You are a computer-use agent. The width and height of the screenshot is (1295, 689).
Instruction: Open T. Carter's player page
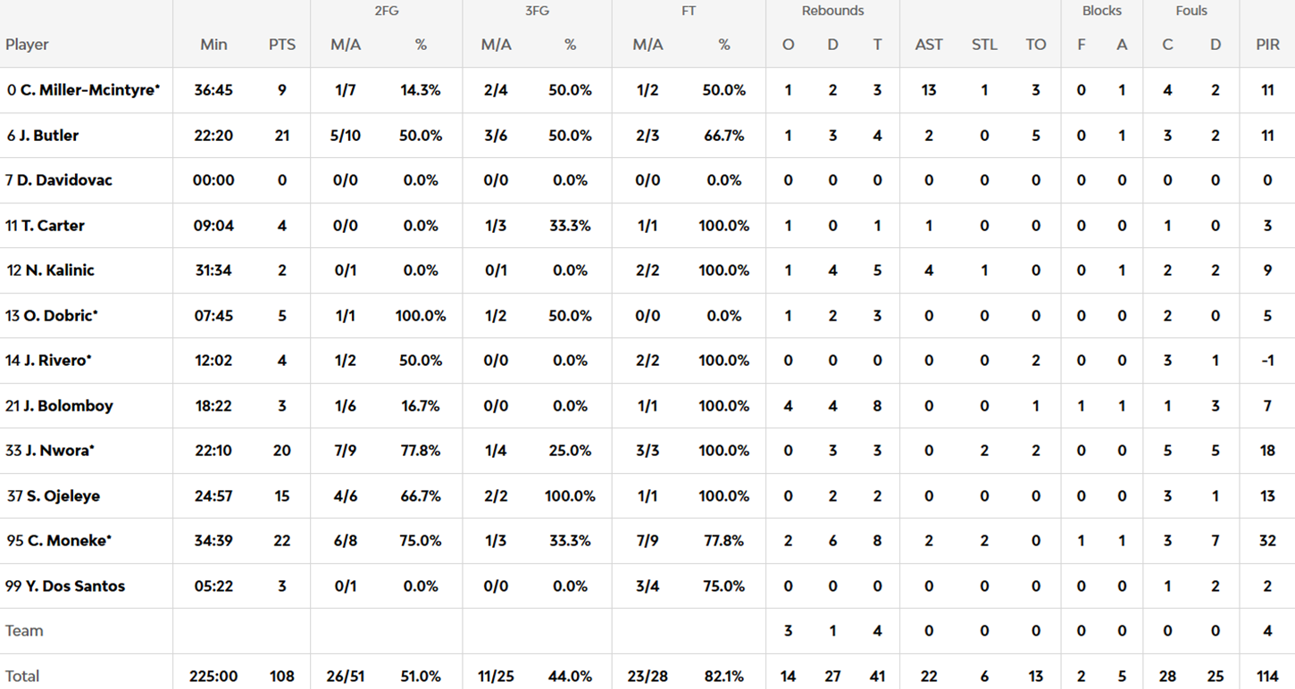(x=52, y=226)
